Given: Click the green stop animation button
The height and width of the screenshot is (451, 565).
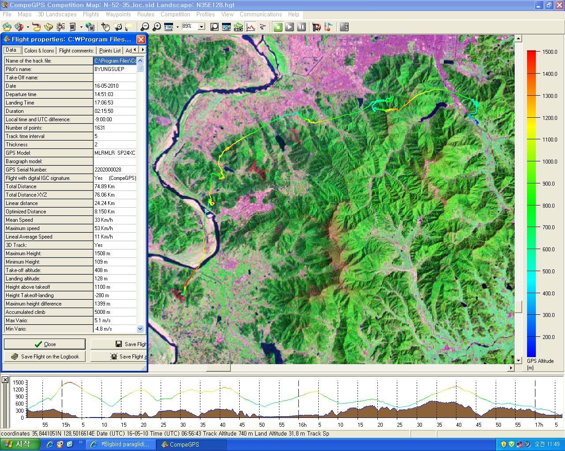Looking at the screenshot, I should tap(278, 27).
